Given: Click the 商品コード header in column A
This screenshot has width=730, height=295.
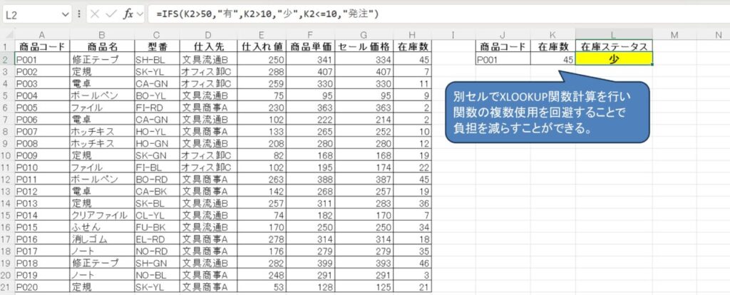Looking at the screenshot, I should [x=42, y=46].
